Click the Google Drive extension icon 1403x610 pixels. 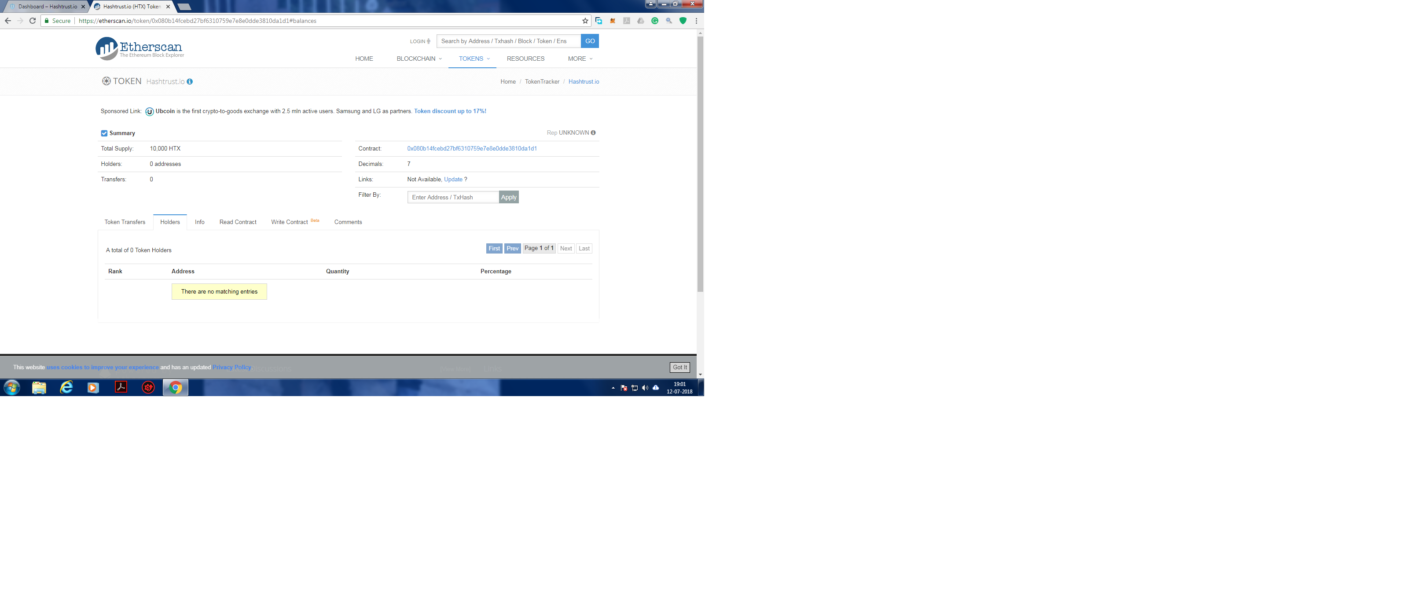coord(640,21)
